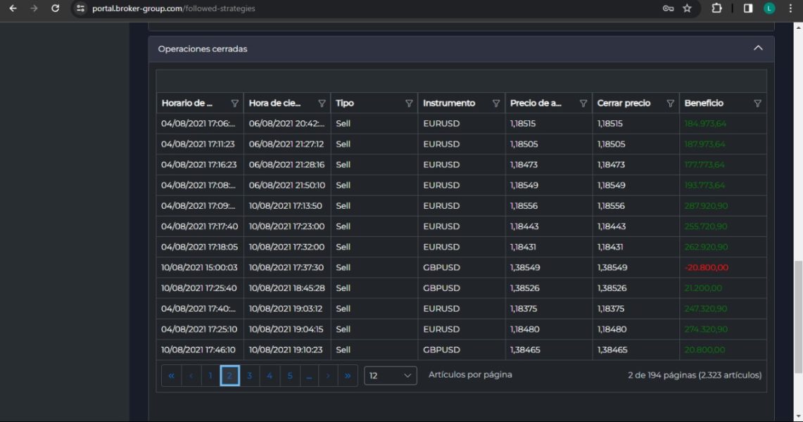Select opening price 1,38526
The height and width of the screenshot is (422, 803).
click(525, 288)
